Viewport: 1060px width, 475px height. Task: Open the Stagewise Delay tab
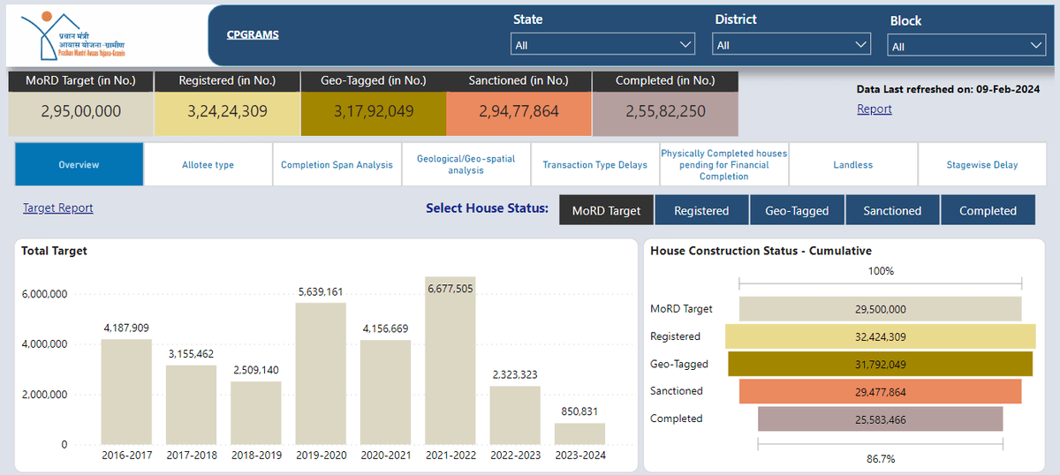coord(982,165)
